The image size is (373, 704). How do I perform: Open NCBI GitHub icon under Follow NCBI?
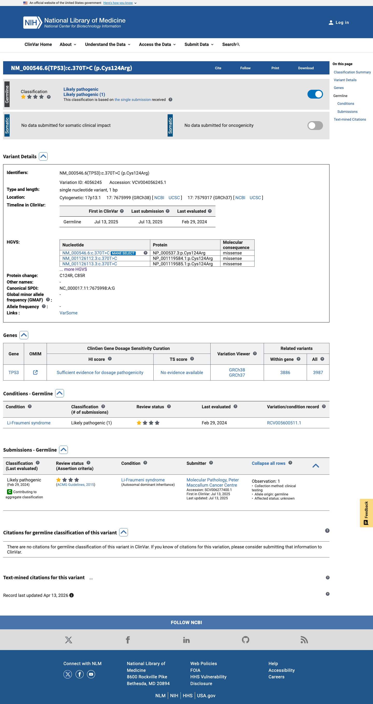tap(246, 640)
